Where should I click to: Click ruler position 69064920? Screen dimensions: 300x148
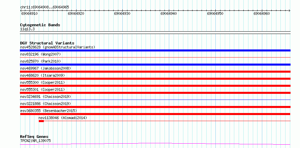pyautogui.click(x=76, y=13)
